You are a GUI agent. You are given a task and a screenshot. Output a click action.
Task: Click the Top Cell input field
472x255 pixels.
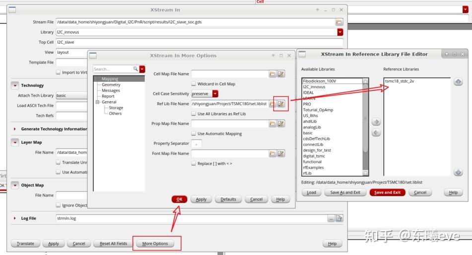[200, 42]
